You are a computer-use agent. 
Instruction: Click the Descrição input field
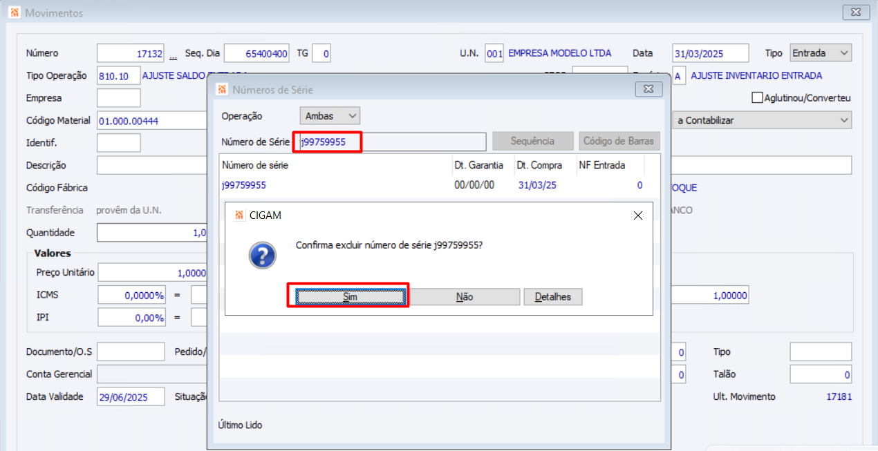click(x=152, y=165)
